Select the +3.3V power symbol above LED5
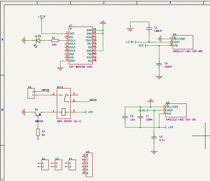 pos(41,17)
